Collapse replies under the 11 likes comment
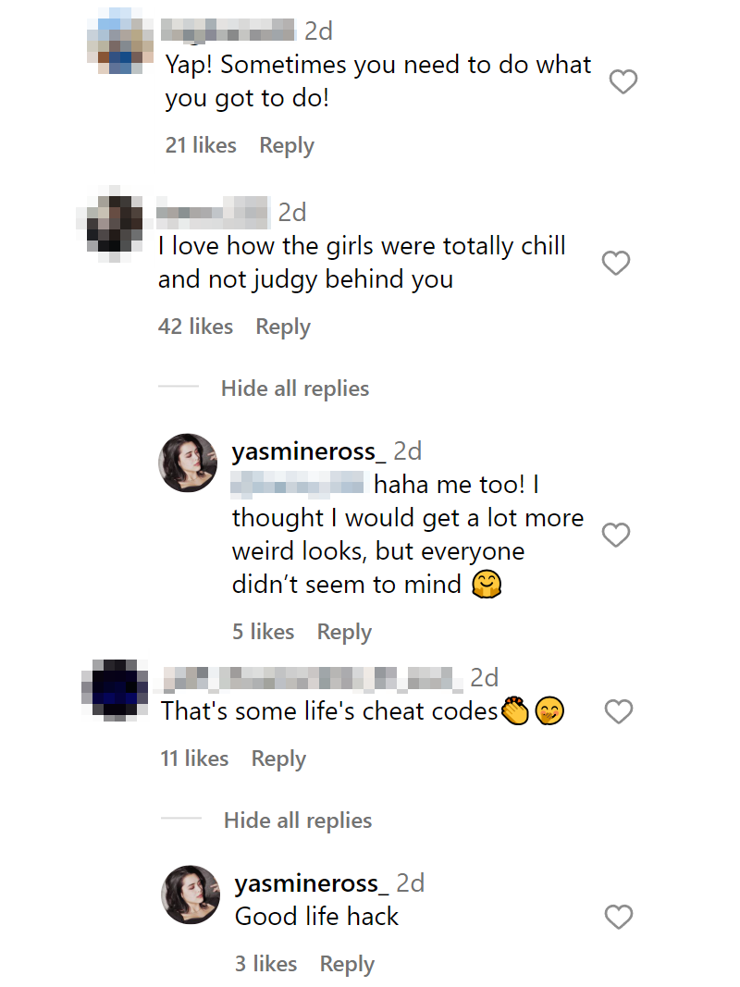Screen dimensions: 740x987 click(298, 820)
